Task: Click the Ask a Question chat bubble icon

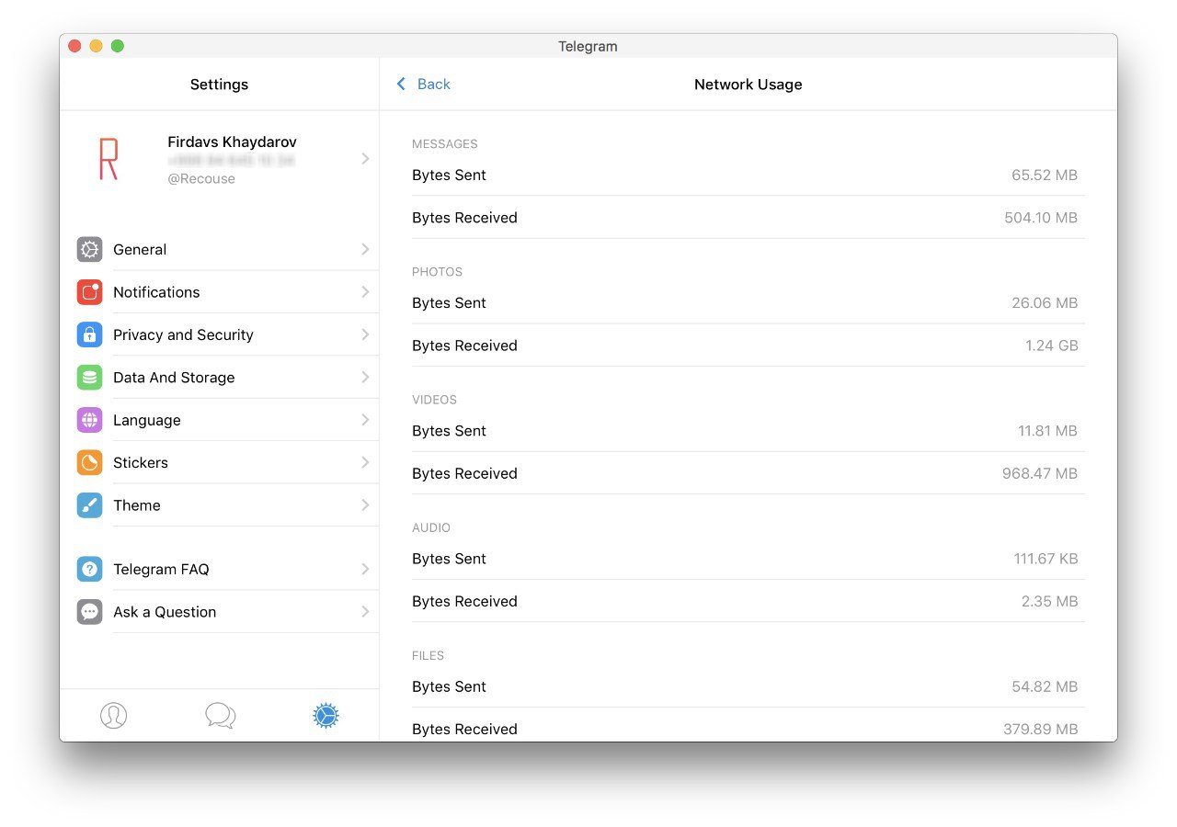Action: [89, 612]
